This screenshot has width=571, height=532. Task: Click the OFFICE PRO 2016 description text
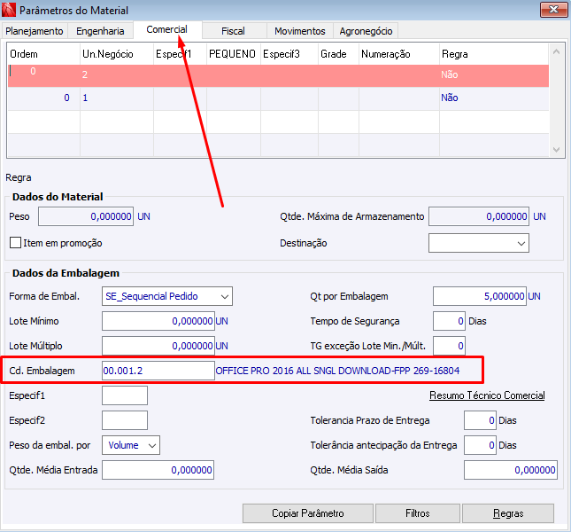[x=337, y=371]
